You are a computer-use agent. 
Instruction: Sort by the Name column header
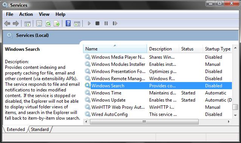(x=115, y=49)
